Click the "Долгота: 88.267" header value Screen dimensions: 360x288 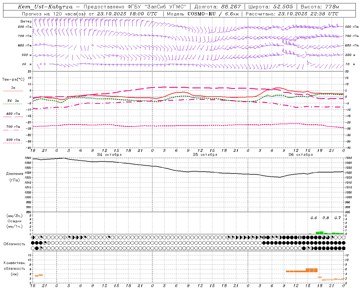218,7
